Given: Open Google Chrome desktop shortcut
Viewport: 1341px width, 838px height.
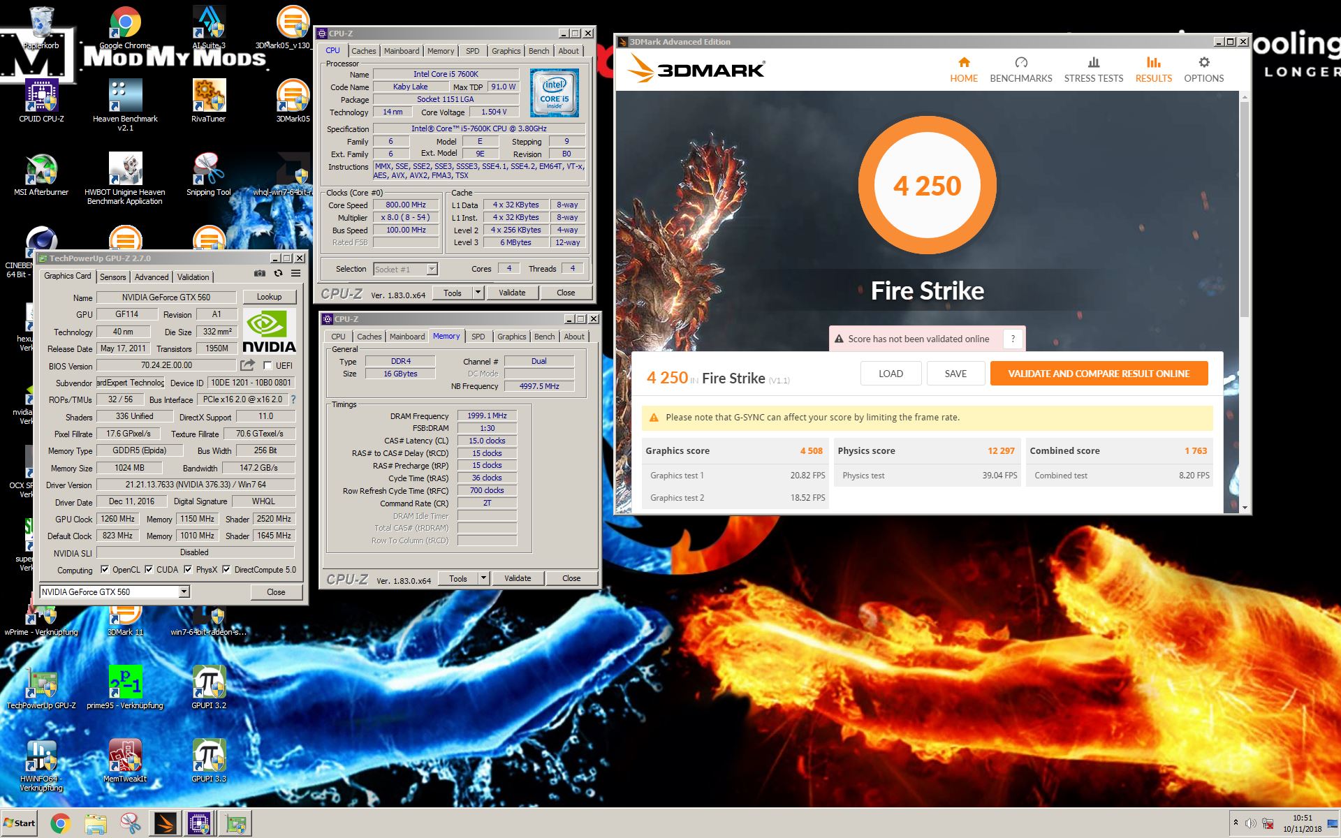Looking at the screenshot, I should (125, 28).
